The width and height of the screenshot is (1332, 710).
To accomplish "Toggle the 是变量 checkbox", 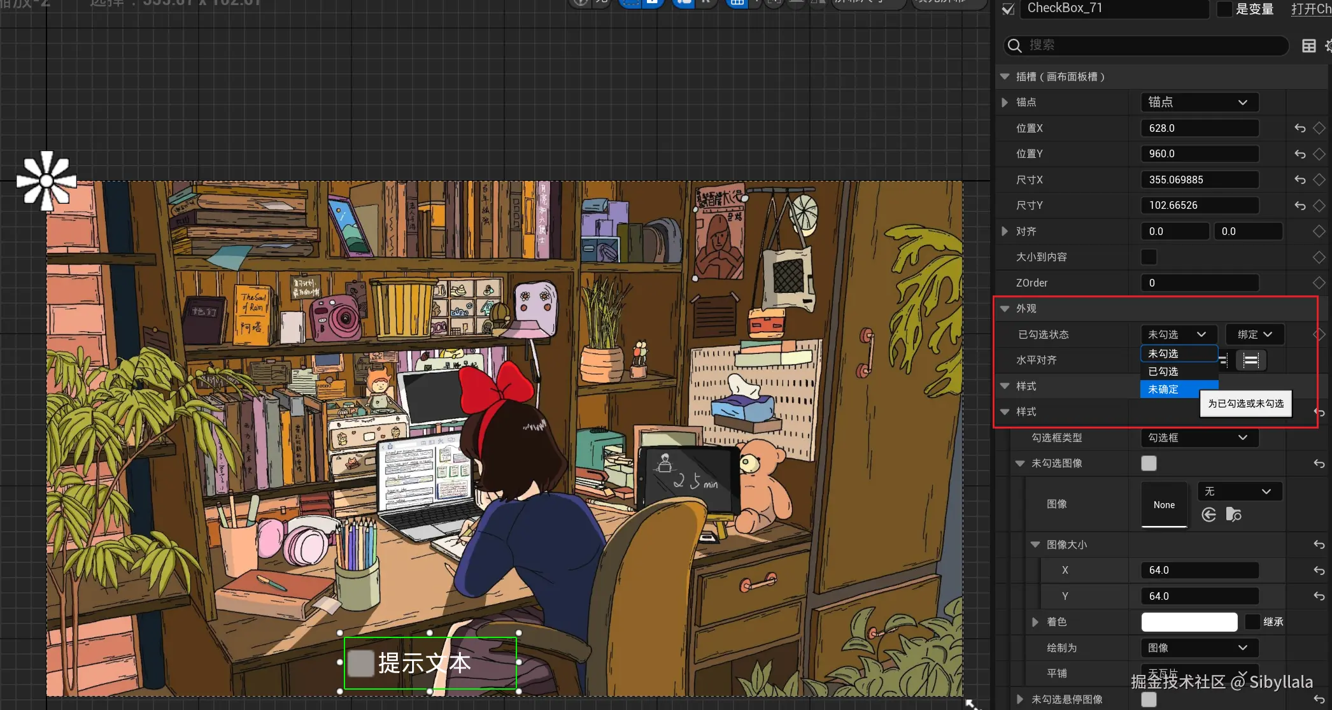I will [1224, 9].
